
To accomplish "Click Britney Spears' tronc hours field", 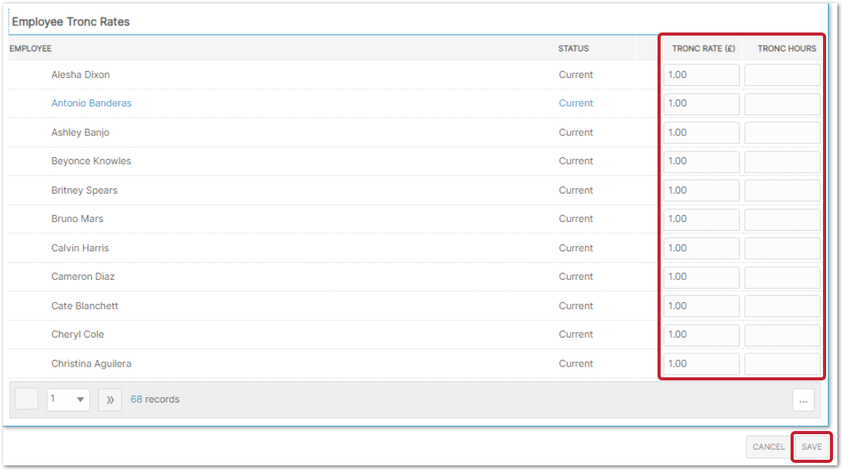I will click(782, 191).
